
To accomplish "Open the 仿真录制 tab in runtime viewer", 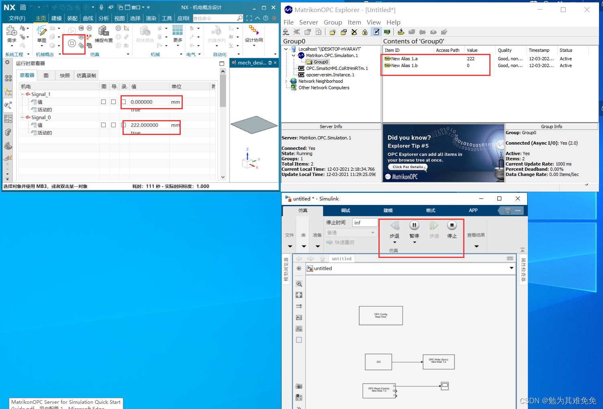I will click(x=86, y=76).
